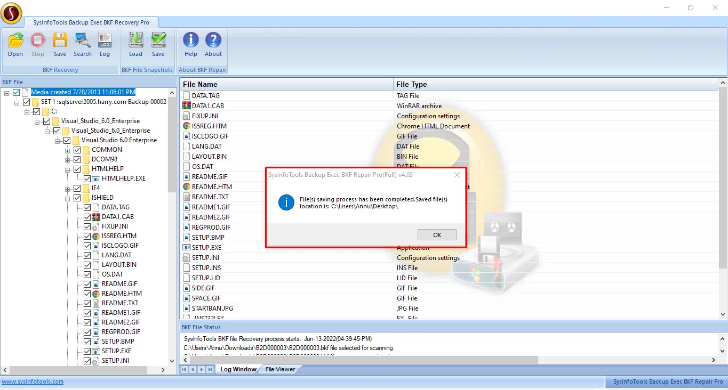Click the Stop toolbar icon
Viewport: 728px width, 390px height.
click(x=38, y=44)
